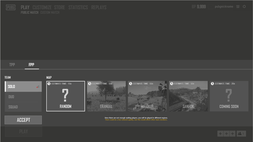The width and height of the screenshot is (253, 142).
Task: Click the MIRAMAR card's 'ESTIMATE TIME : 55s' text
Action: 143,84
